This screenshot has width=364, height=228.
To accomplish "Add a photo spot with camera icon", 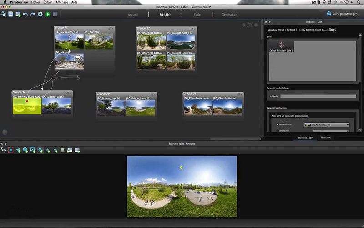I will pyautogui.click(x=25, y=150).
